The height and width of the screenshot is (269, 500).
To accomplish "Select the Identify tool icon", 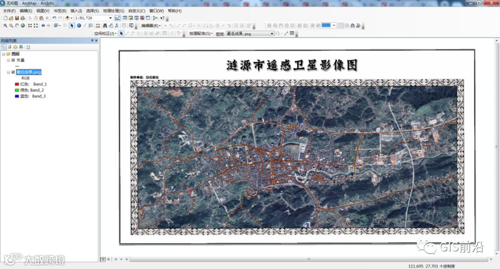I will click(79, 25).
